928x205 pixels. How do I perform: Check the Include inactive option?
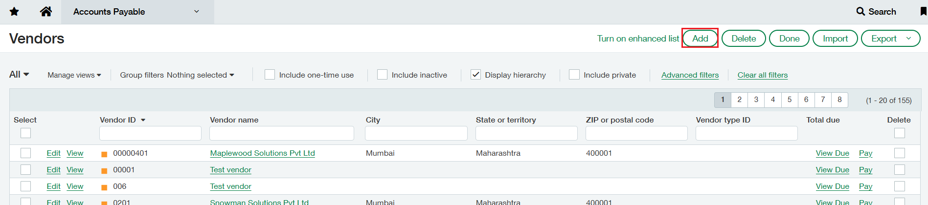click(382, 75)
